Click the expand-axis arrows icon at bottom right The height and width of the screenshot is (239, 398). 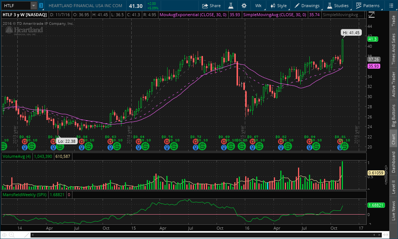point(384,235)
